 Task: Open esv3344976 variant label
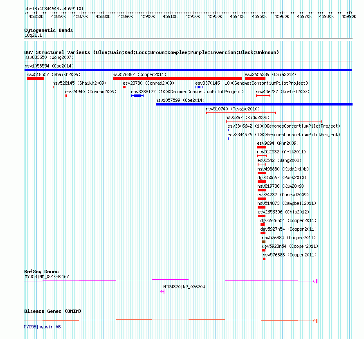tap(284, 135)
